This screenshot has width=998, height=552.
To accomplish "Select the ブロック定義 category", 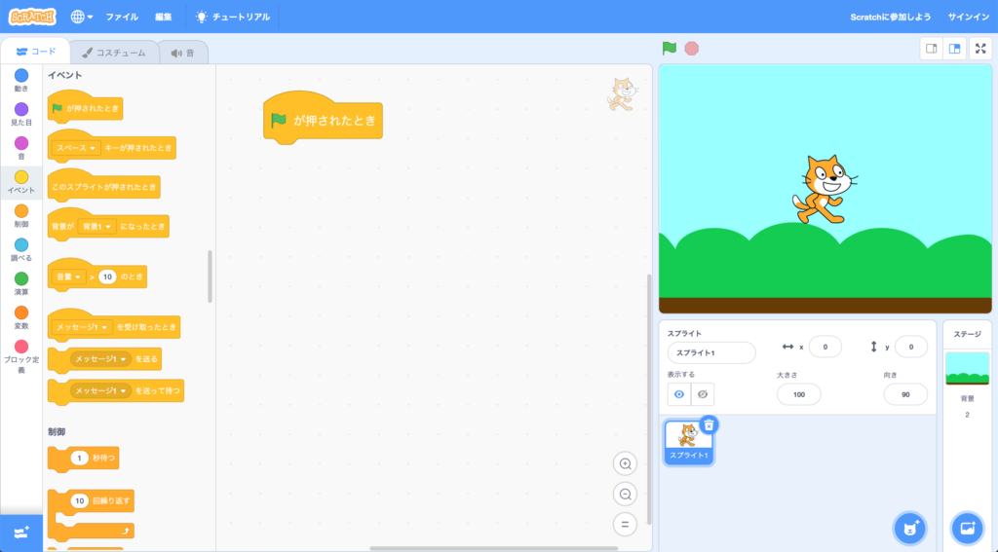I will 21,356.
